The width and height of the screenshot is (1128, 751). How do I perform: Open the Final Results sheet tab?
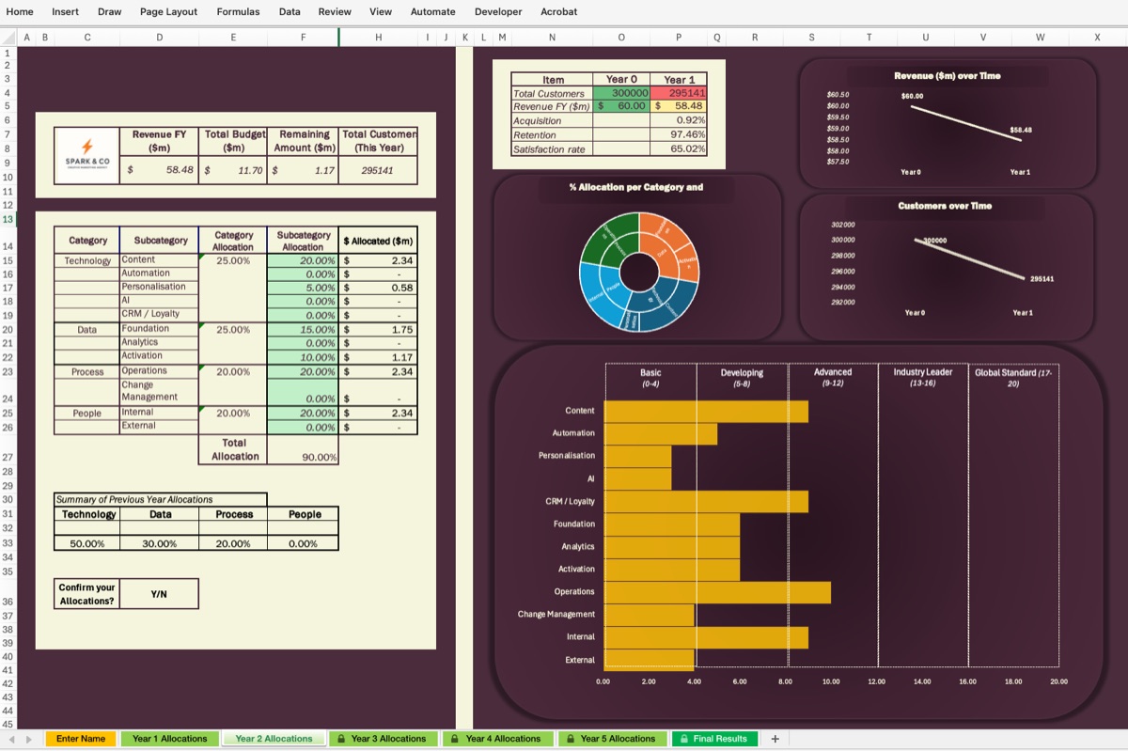tap(714, 739)
